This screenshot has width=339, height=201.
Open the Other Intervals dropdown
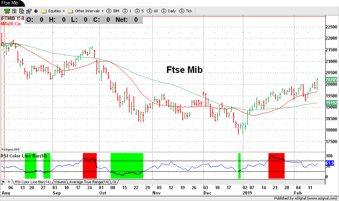(86, 11)
